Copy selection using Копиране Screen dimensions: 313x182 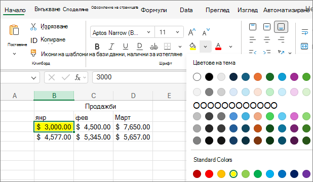[53, 39]
